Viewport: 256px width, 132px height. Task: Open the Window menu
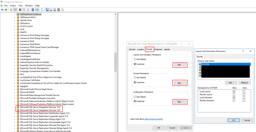pos(29,5)
